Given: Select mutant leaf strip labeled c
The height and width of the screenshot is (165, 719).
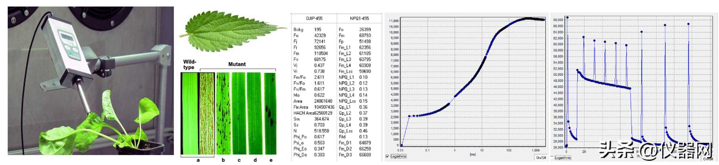Looking at the screenshot, I should [x=239, y=113].
